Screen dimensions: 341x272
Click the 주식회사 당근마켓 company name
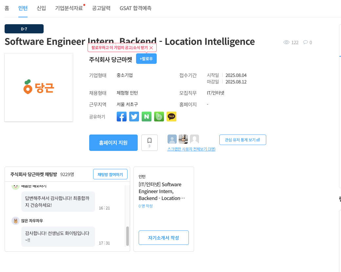tap(110, 60)
